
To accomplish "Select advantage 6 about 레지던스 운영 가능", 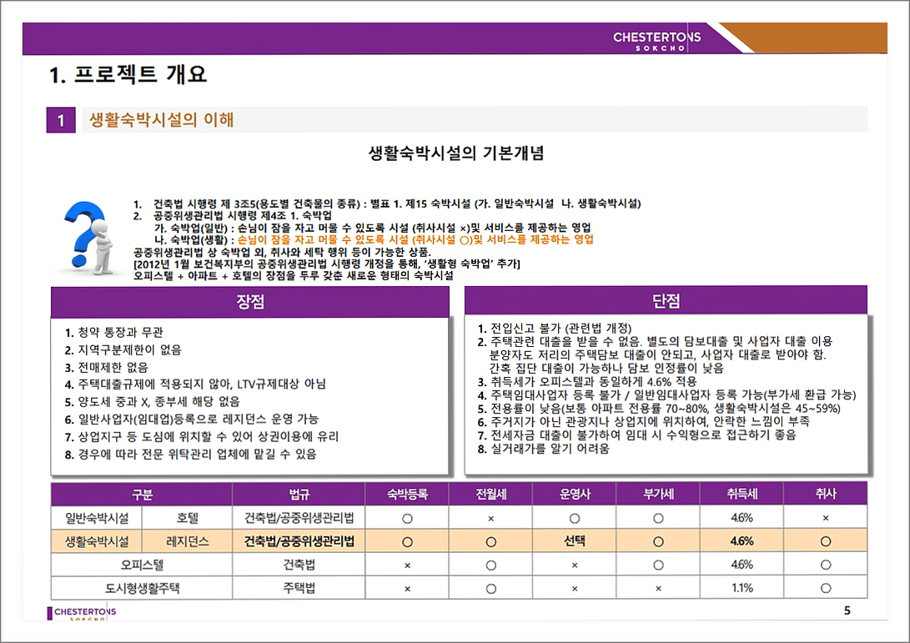I will pyautogui.click(x=192, y=419).
